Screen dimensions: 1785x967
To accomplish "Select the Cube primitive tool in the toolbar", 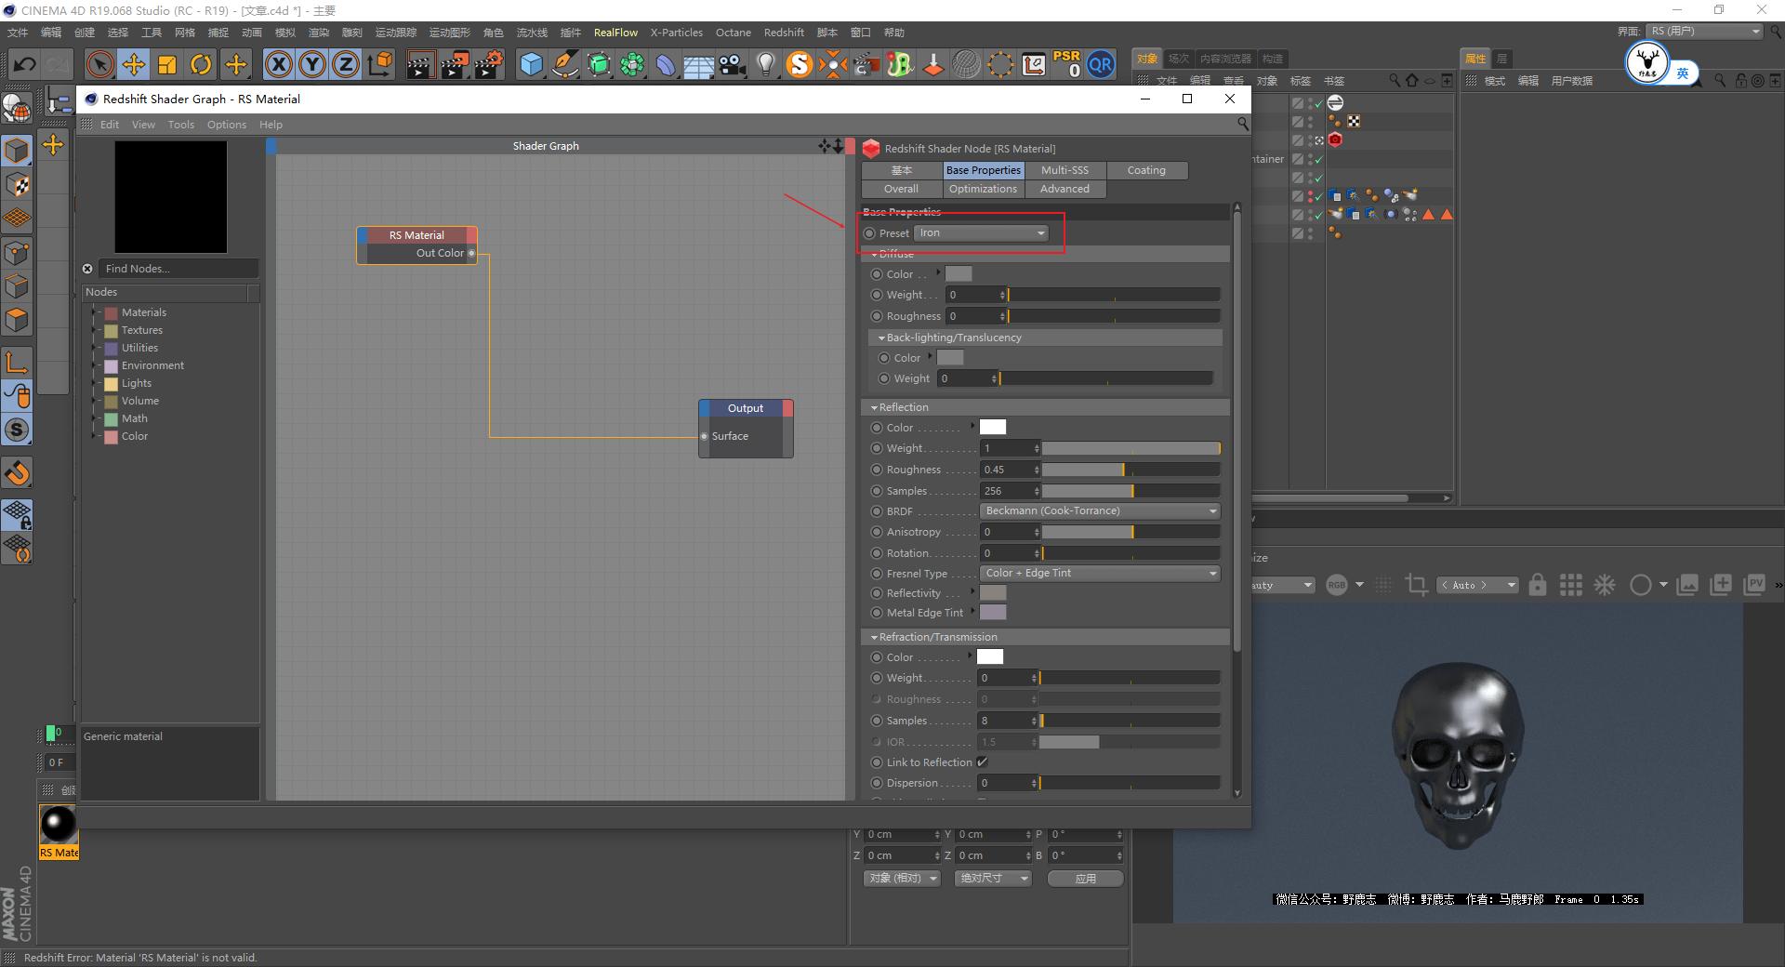I will 531,65.
